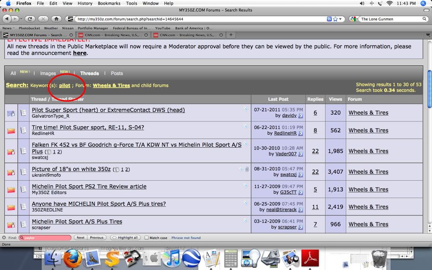Toggle Highlight all in find bar

click(125, 238)
